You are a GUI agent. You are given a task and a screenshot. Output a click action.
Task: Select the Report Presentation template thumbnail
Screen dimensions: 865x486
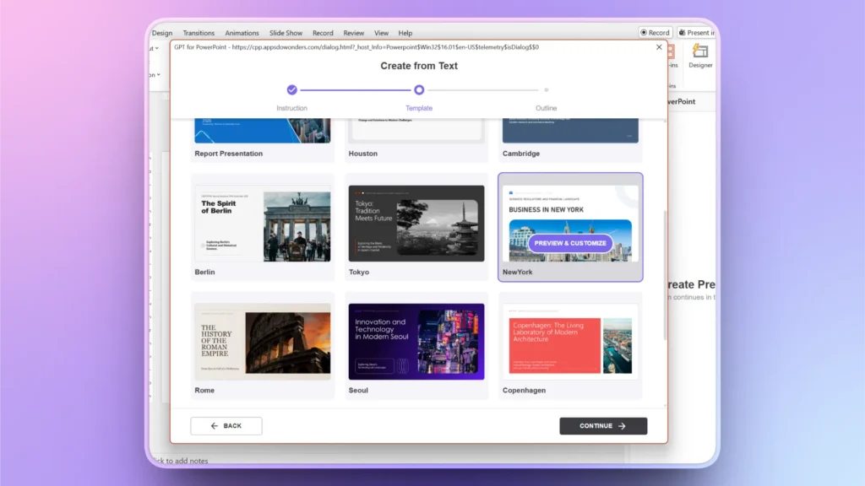(263, 131)
